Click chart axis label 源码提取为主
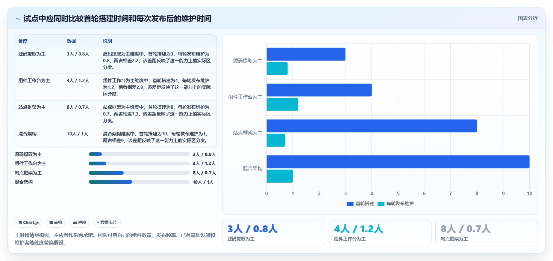The height and width of the screenshot is (261, 553). tap(248, 61)
